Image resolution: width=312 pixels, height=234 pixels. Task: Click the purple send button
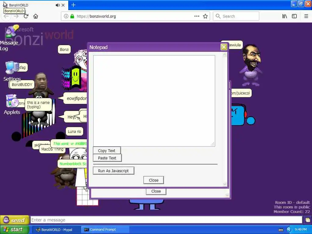[15, 220]
